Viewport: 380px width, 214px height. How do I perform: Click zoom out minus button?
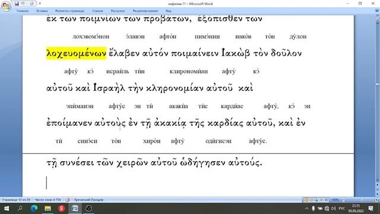343,200
